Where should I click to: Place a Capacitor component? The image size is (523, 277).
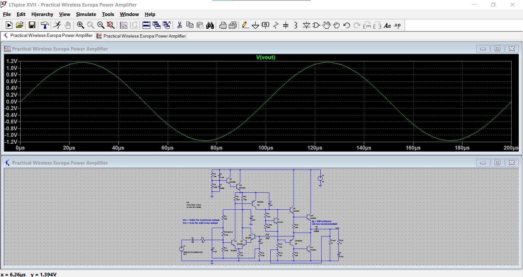point(286,25)
